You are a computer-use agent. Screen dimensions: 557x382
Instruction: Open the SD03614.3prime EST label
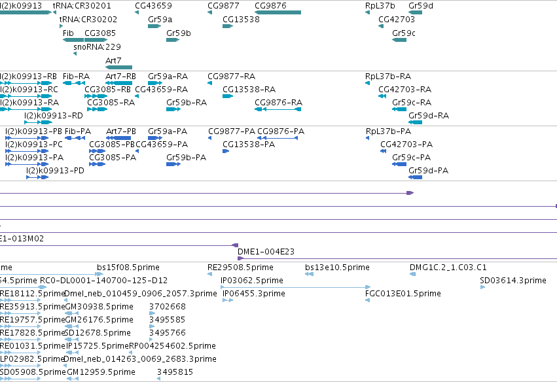(x=513, y=281)
